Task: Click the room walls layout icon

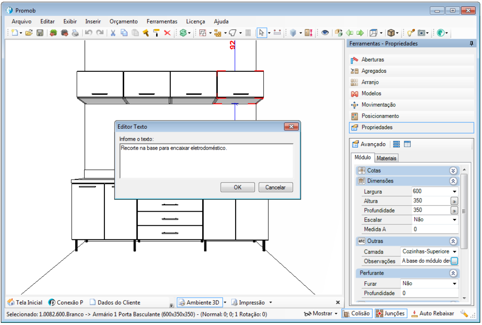Action: 203,32
